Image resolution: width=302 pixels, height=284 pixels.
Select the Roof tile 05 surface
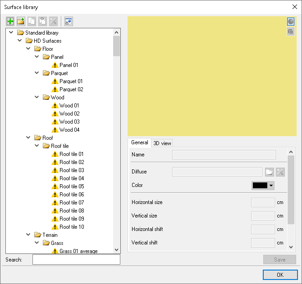(x=72, y=186)
